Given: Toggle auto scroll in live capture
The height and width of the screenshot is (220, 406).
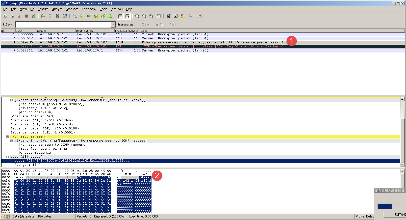Looking at the screenshot, I should tap(128, 16).
